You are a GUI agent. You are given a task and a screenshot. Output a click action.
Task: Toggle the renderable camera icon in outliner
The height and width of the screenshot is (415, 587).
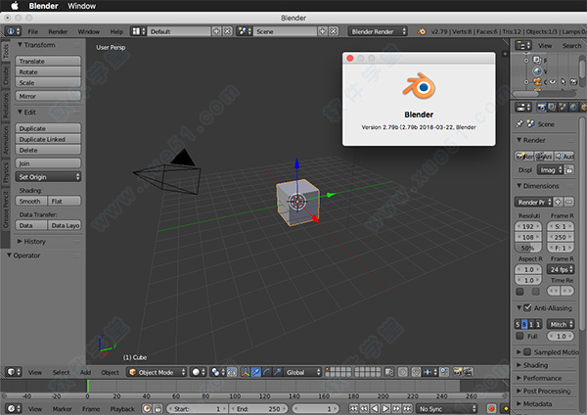pos(573,81)
